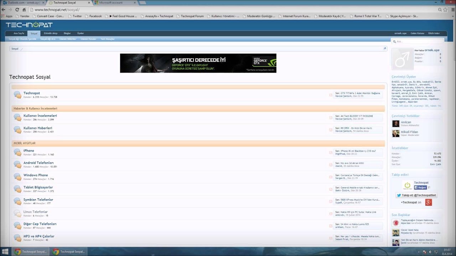456x256 pixels.
Task: Click the Kullanıcı İncelemeleri forum icon
Action: point(17,117)
